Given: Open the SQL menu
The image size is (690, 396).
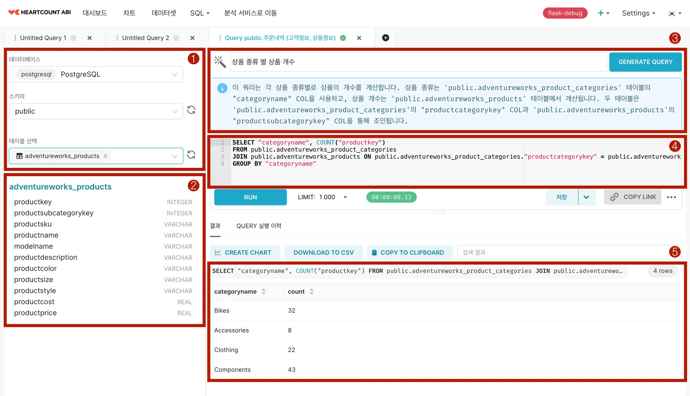Looking at the screenshot, I should point(199,13).
